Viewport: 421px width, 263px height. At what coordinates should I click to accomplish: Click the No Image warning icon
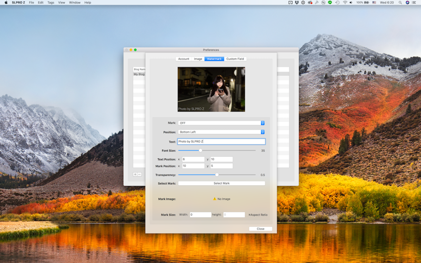tap(215, 199)
